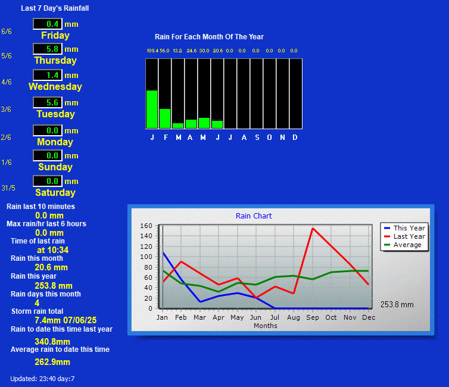Viewport: 449px width, 387px height.
Task: Click the date label 5/6
Action: [7, 56]
